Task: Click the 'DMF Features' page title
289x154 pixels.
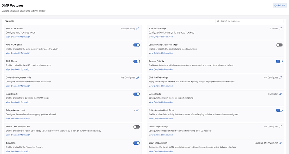Action: pyautogui.click(x=13, y=5)
